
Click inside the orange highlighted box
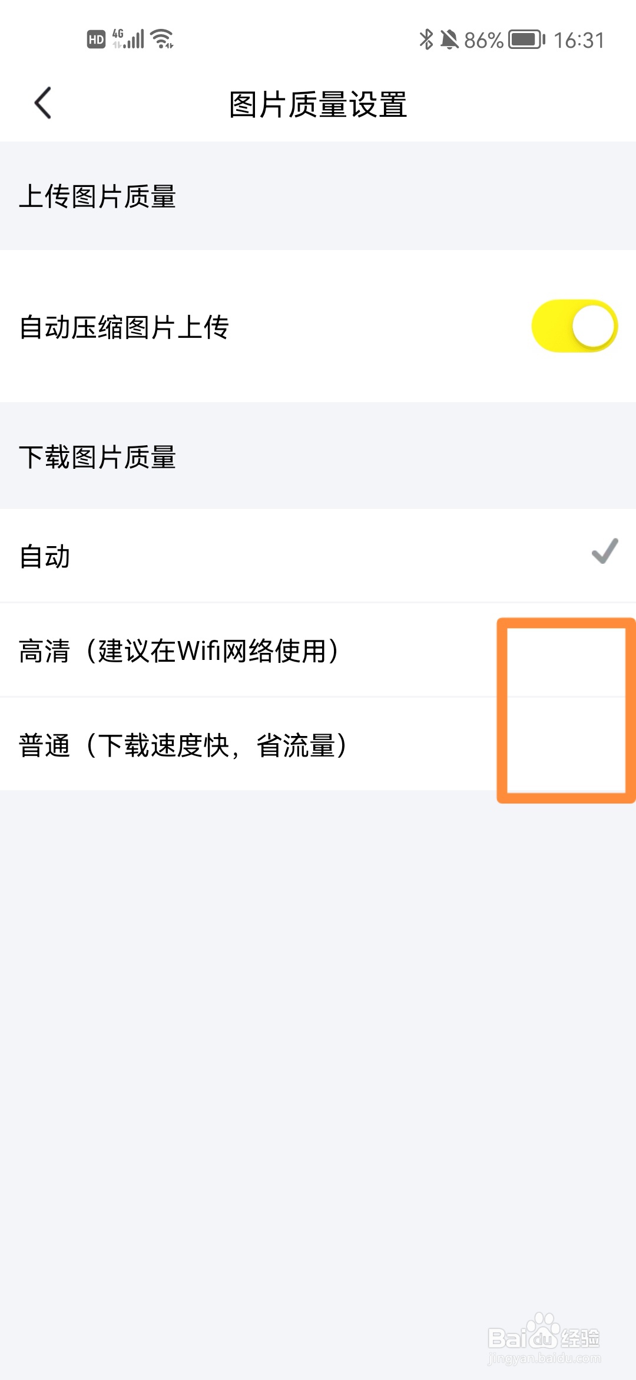click(564, 708)
